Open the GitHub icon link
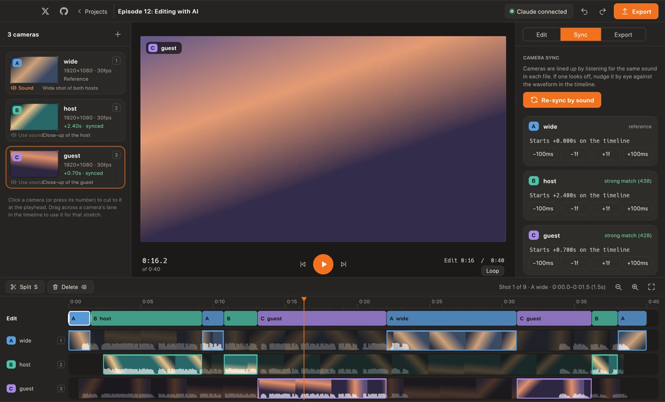Screen dimensions: 665x402 click(64, 11)
